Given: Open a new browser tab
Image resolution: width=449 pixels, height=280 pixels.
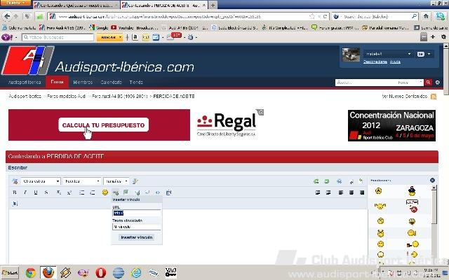Looking at the screenshot, I should point(213,5).
